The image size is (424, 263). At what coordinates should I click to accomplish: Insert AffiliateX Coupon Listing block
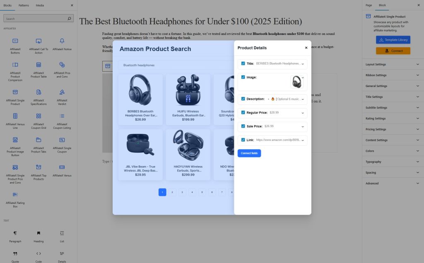click(62, 121)
